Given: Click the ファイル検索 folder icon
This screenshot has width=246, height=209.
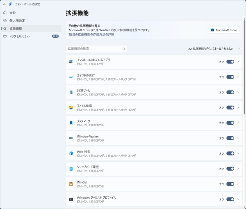Looking at the screenshot, I should point(71,108).
